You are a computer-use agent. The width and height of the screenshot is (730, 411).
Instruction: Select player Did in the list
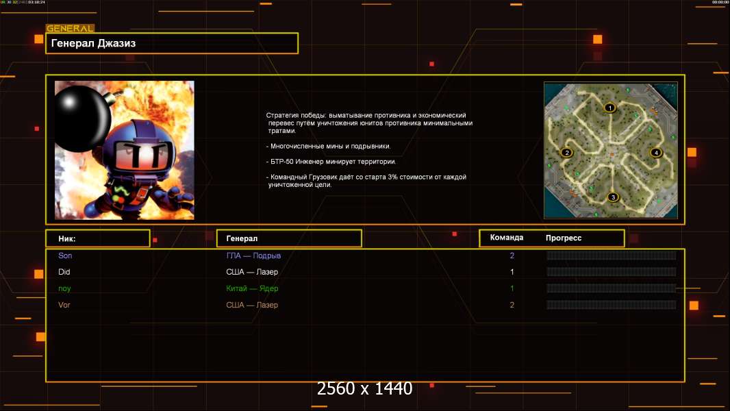click(64, 272)
